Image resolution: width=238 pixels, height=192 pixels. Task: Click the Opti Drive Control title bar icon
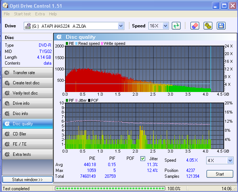coord(5,6)
